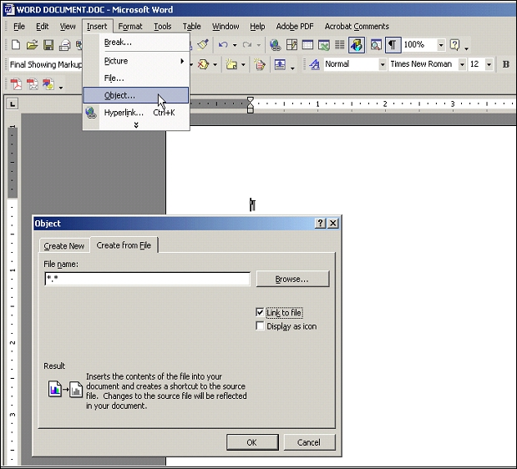Click the Open folder icon

tap(32, 45)
